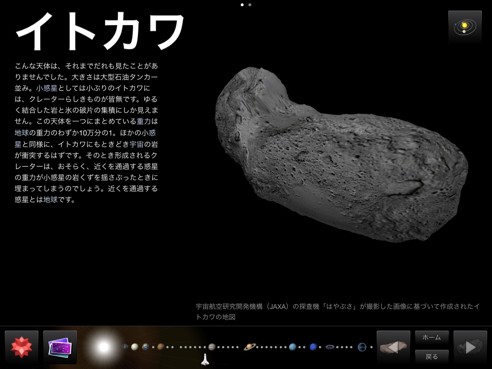The image size is (492, 369).
Task: Select Mars in the planet navigation strip
Action: coord(160,346)
